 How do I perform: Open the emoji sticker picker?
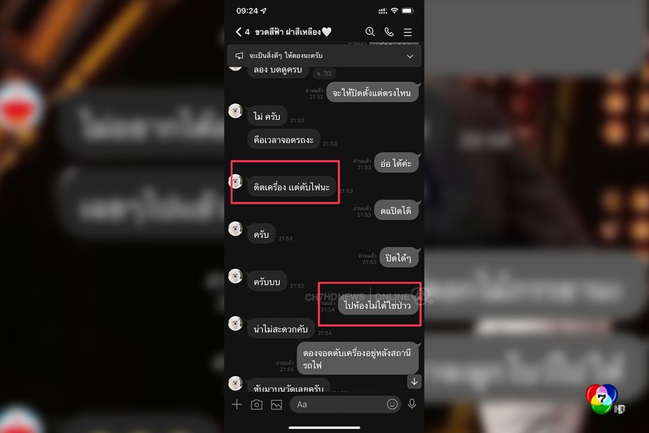pyautogui.click(x=392, y=404)
